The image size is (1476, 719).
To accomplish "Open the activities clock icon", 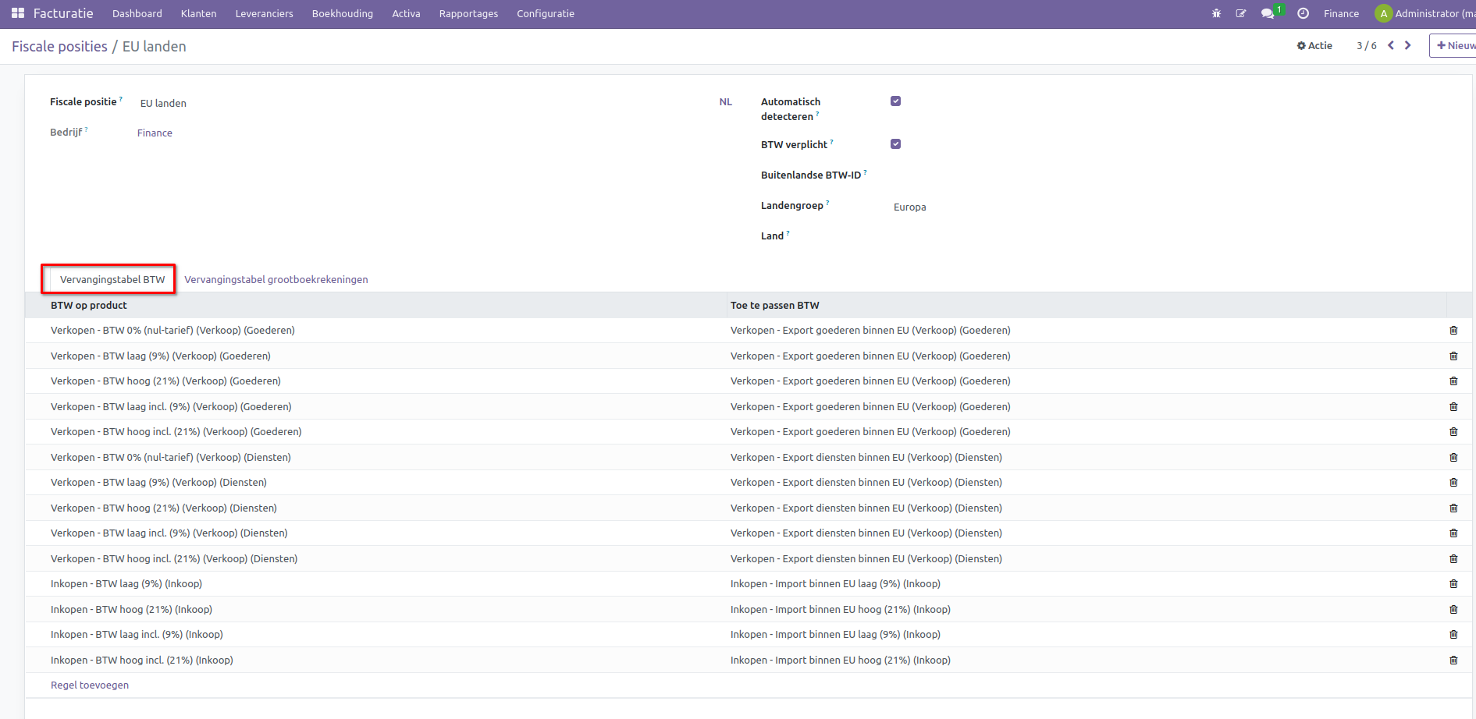I will [x=1303, y=13].
